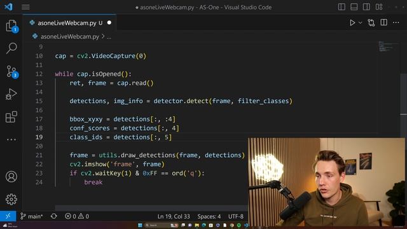The image size is (407, 229).
Task: Go to line via Ln 19, Col 33
Action: pos(174,216)
